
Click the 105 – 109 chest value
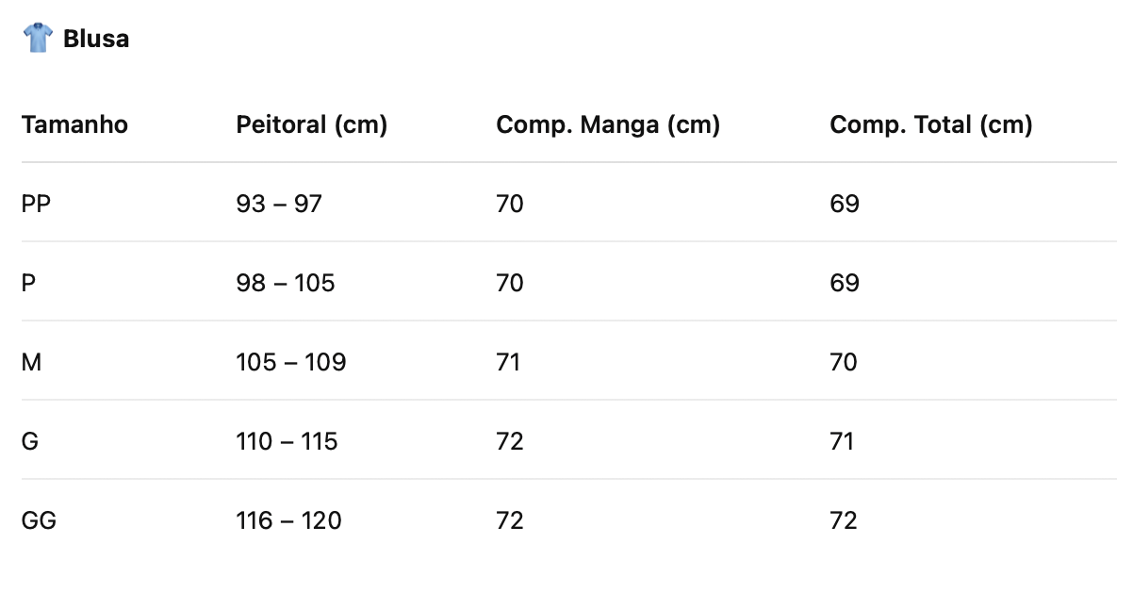291,362
